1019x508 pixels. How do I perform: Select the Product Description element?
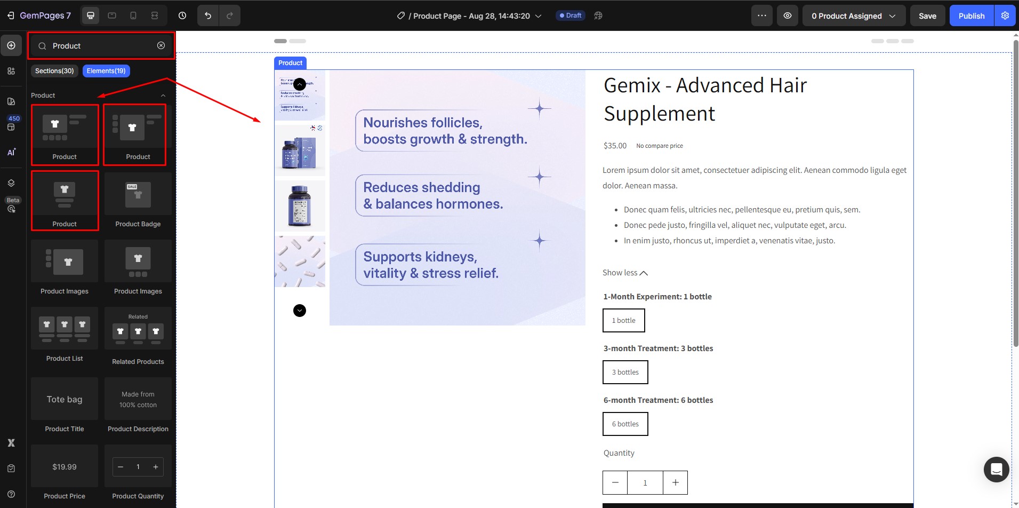click(x=138, y=406)
